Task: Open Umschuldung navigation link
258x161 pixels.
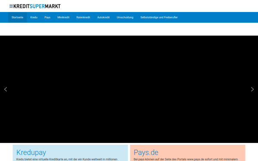Action: pos(125,17)
